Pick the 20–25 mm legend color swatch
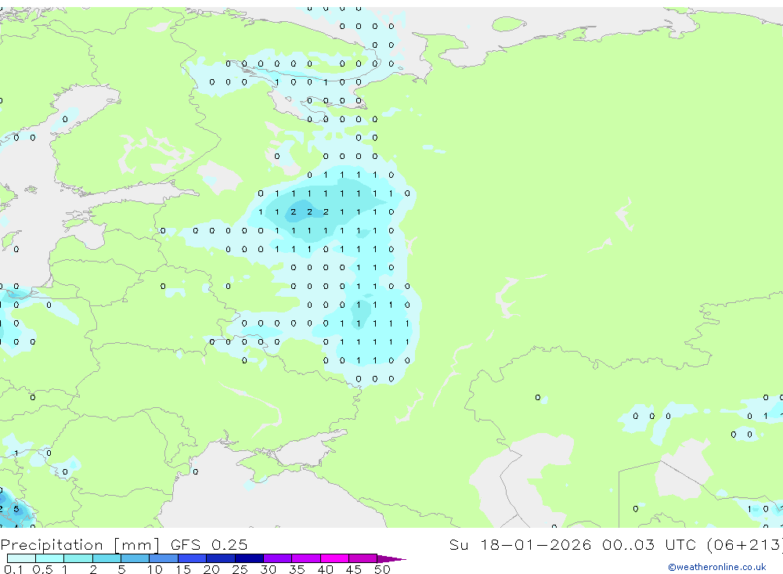 pos(221,558)
